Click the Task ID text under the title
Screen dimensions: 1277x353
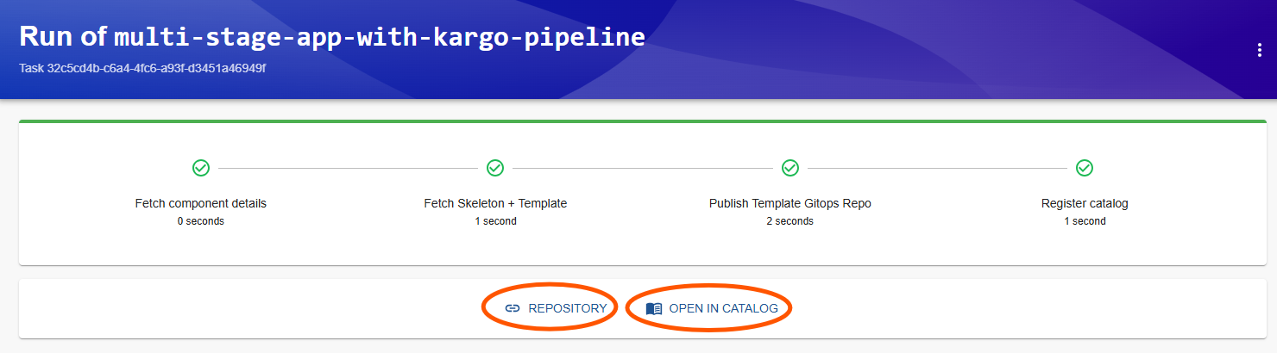142,67
